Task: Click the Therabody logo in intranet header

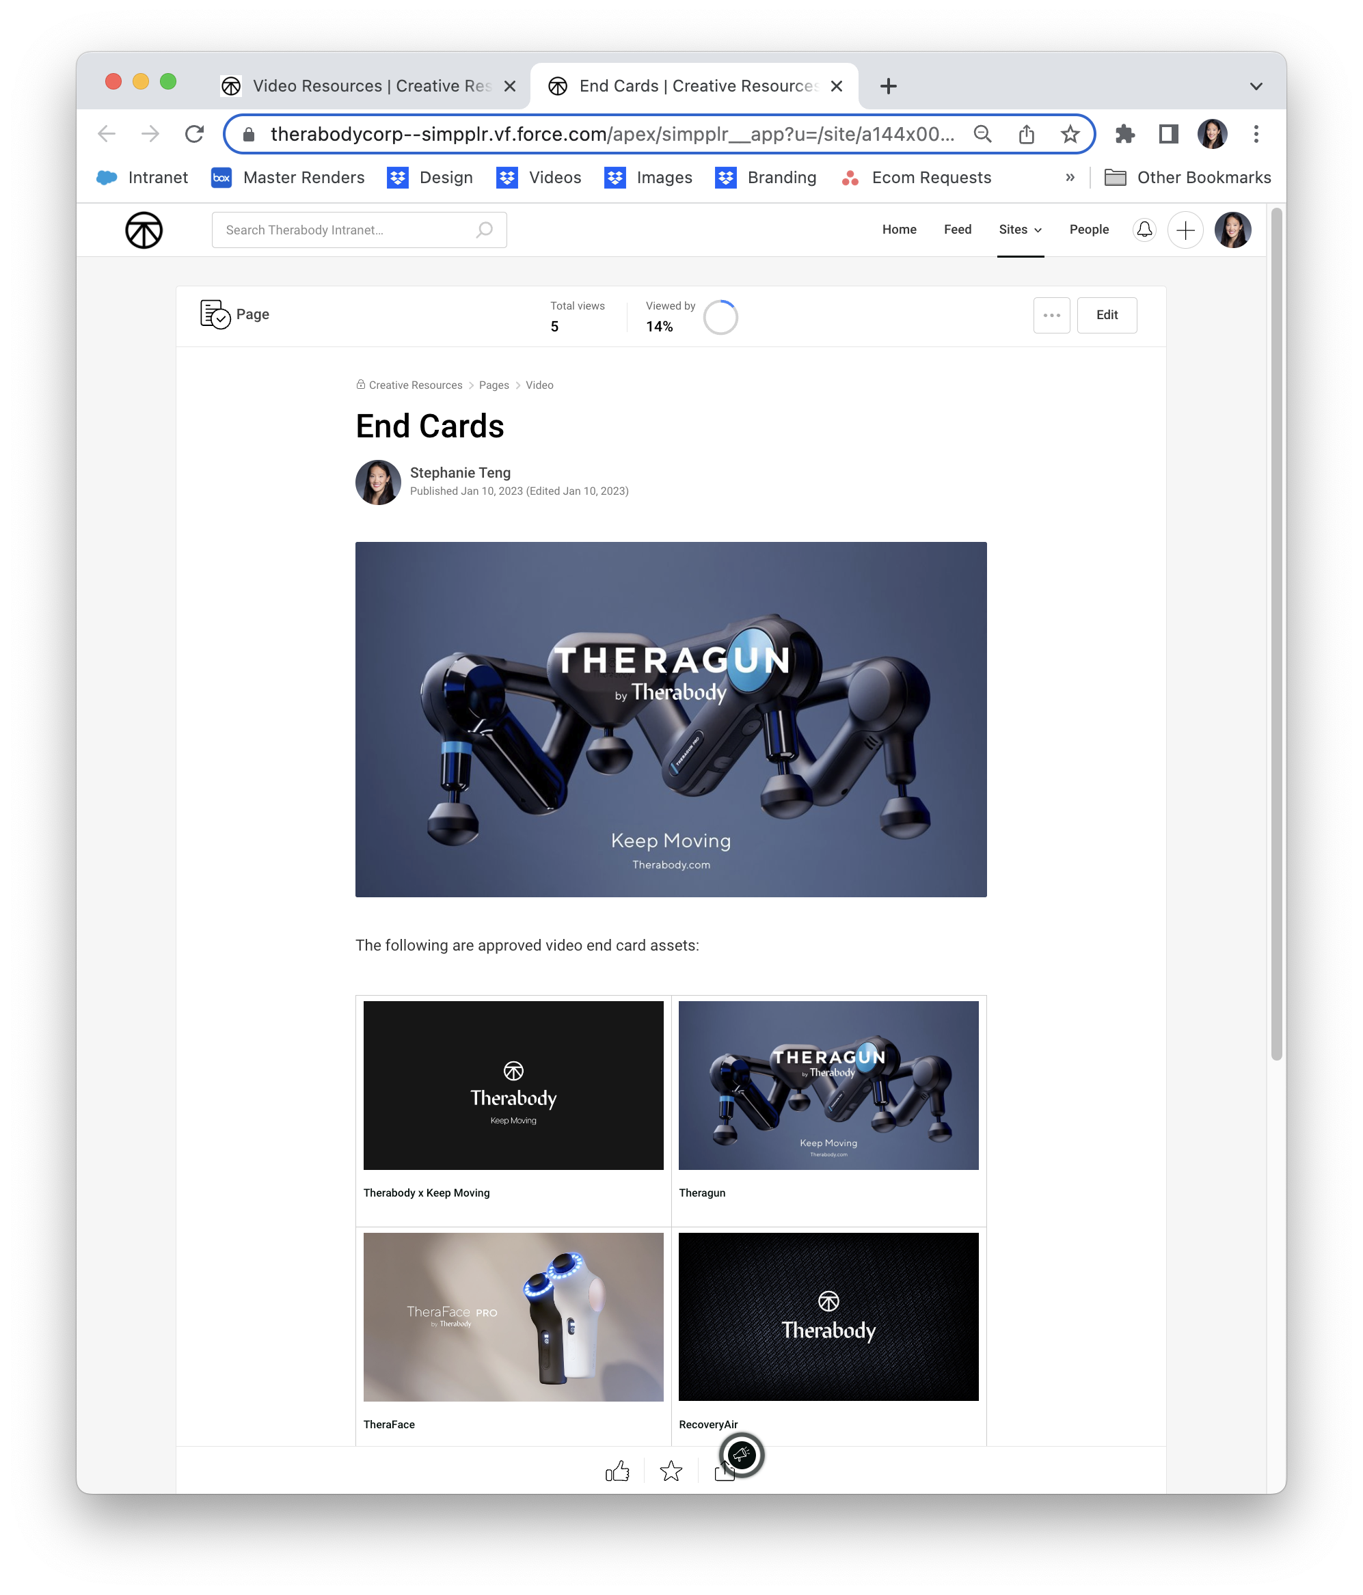Action: pyautogui.click(x=144, y=230)
